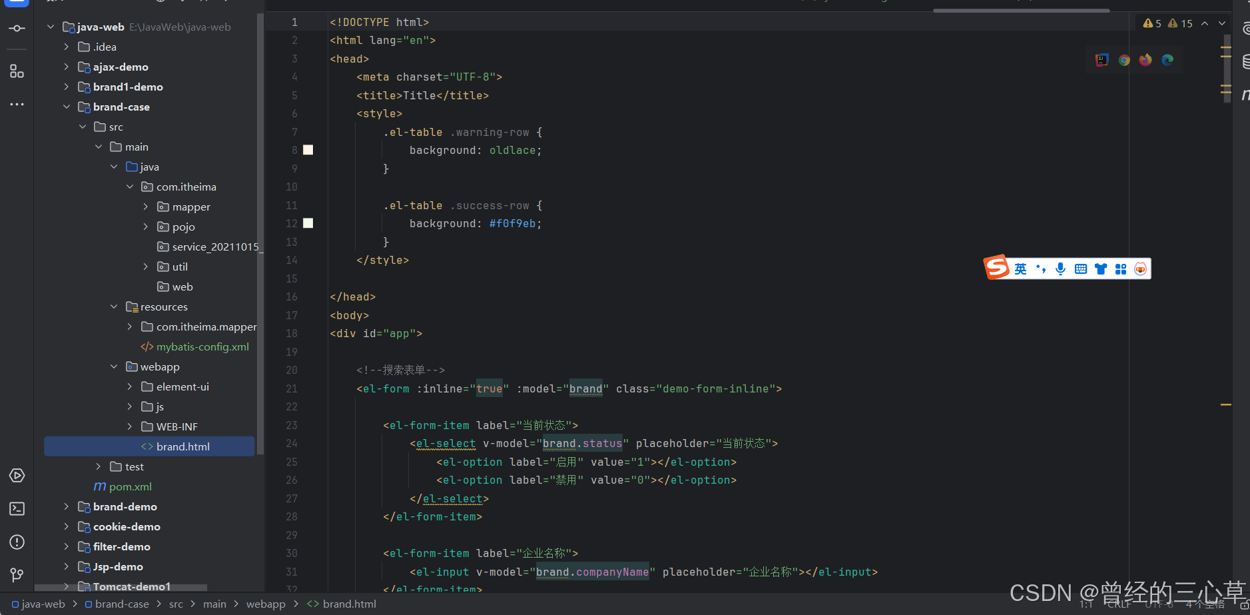
Task: Expand the WEB-INF folder
Action: (131, 426)
